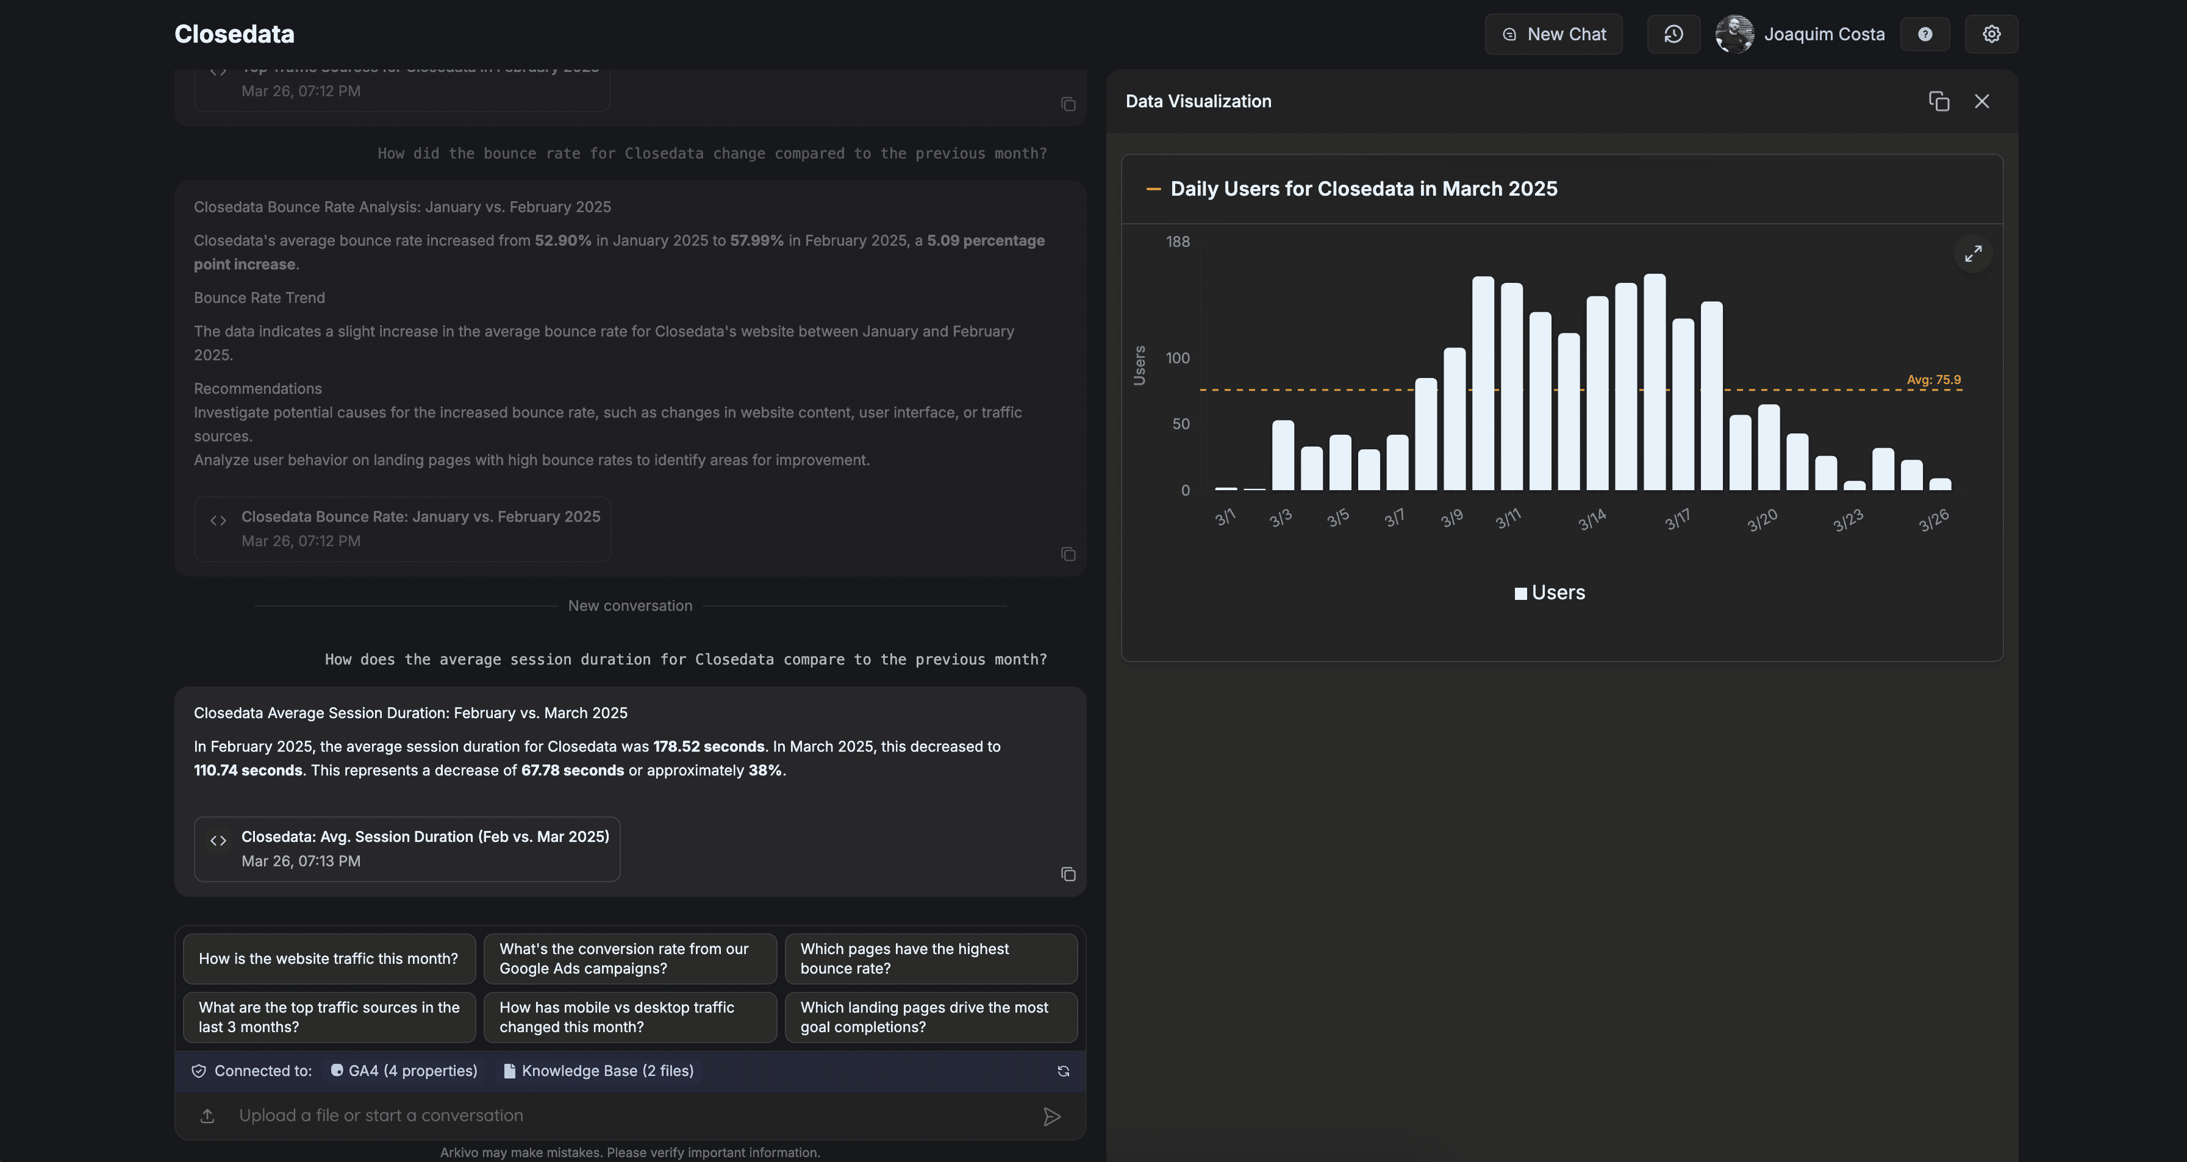
Task: Click the 'Avg: 75.9' label on the chart
Action: pos(1933,379)
